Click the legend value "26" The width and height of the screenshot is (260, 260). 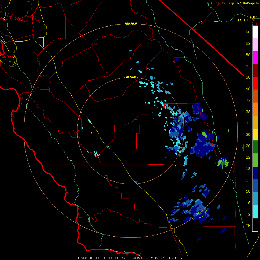coord(248,146)
